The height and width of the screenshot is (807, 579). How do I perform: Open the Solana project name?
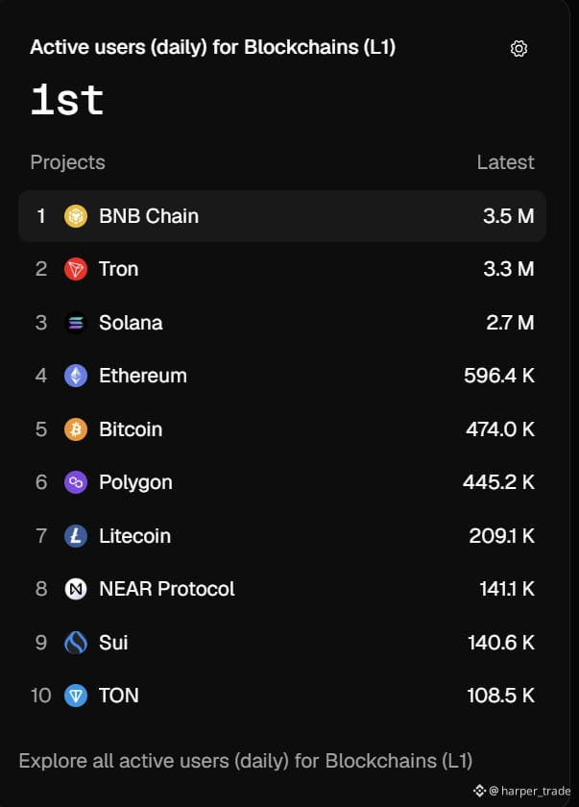[x=131, y=323]
